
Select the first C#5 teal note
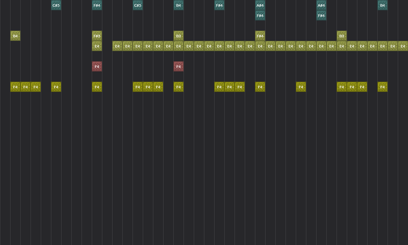click(x=56, y=5)
